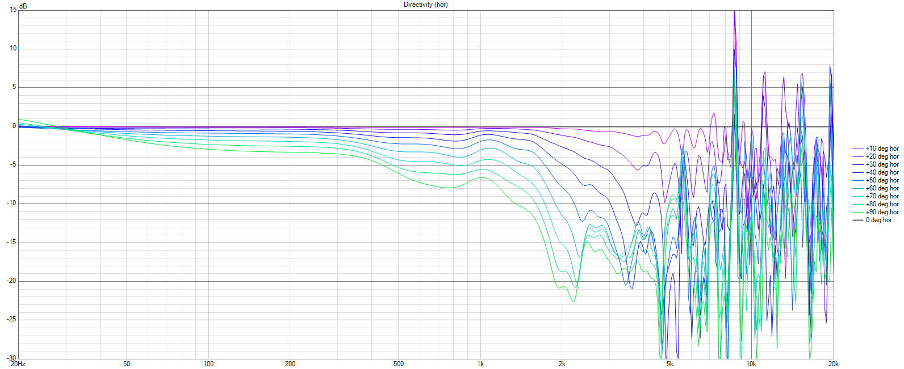Screen dimensions: 904x369
Task: Click the dB unit label on the y-axis
Action: tap(23, 6)
